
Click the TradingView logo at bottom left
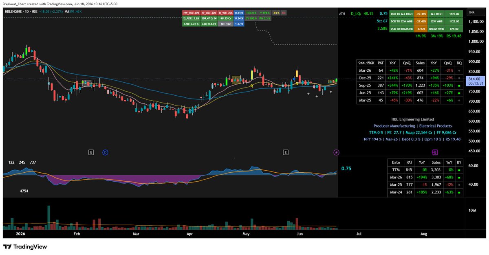click(x=25, y=247)
